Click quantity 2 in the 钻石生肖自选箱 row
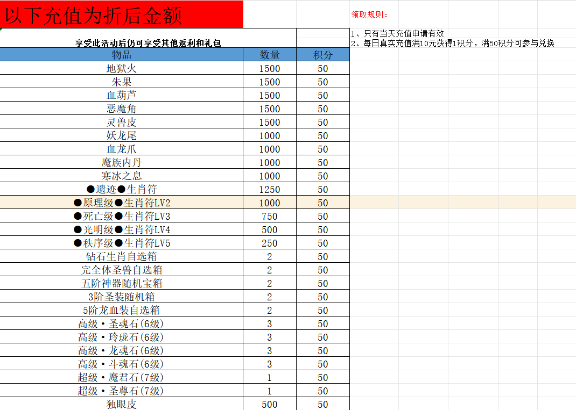 pyautogui.click(x=270, y=257)
